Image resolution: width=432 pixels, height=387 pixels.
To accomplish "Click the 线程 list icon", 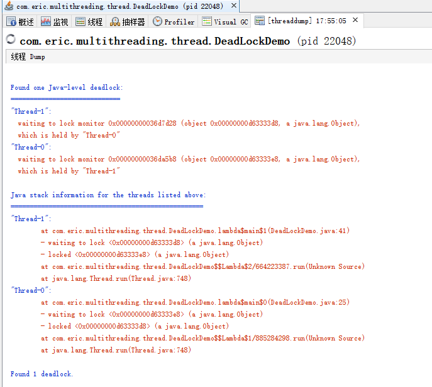I will click(80, 21).
